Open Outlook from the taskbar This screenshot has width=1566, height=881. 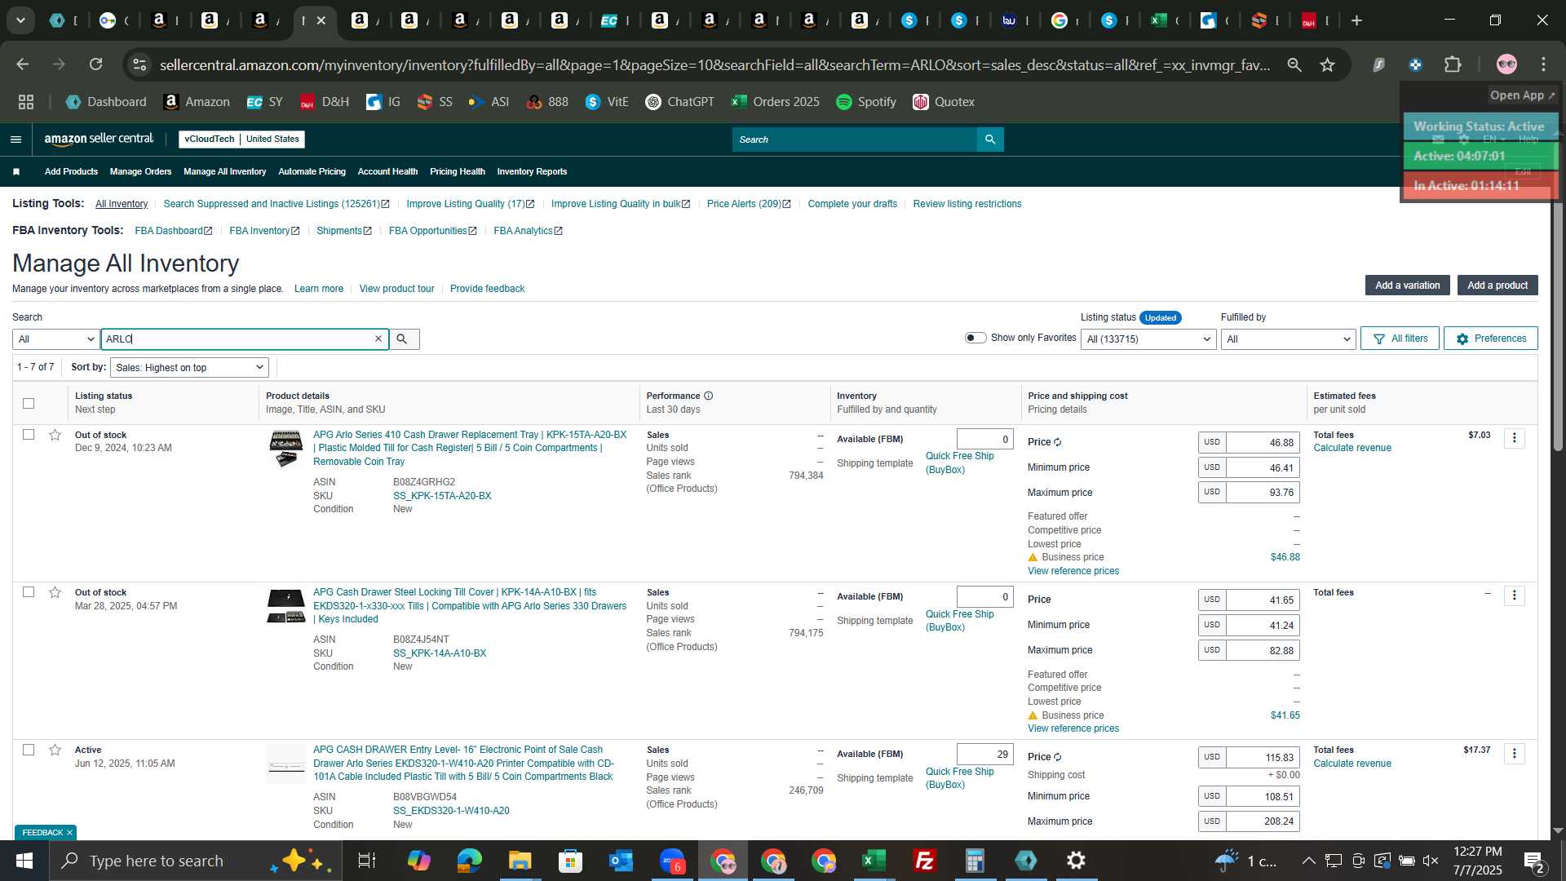622,861
